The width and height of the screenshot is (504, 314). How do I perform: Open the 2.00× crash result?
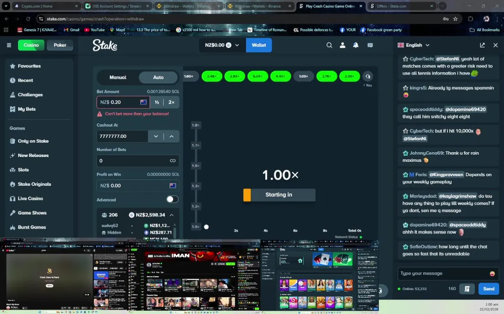point(349,76)
